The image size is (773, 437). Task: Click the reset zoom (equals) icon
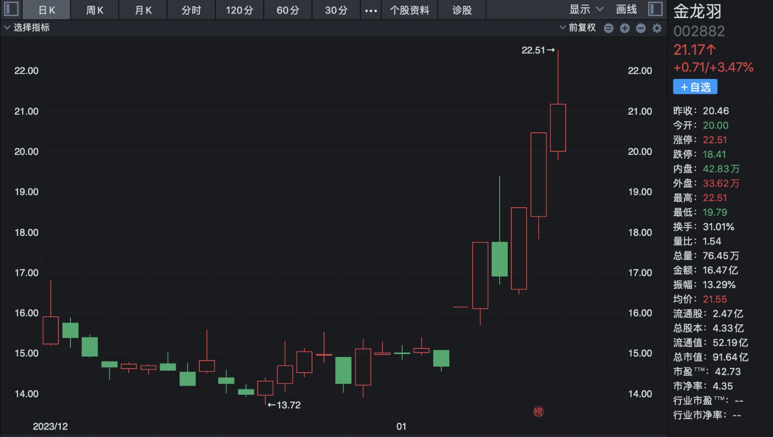[608, 28]
